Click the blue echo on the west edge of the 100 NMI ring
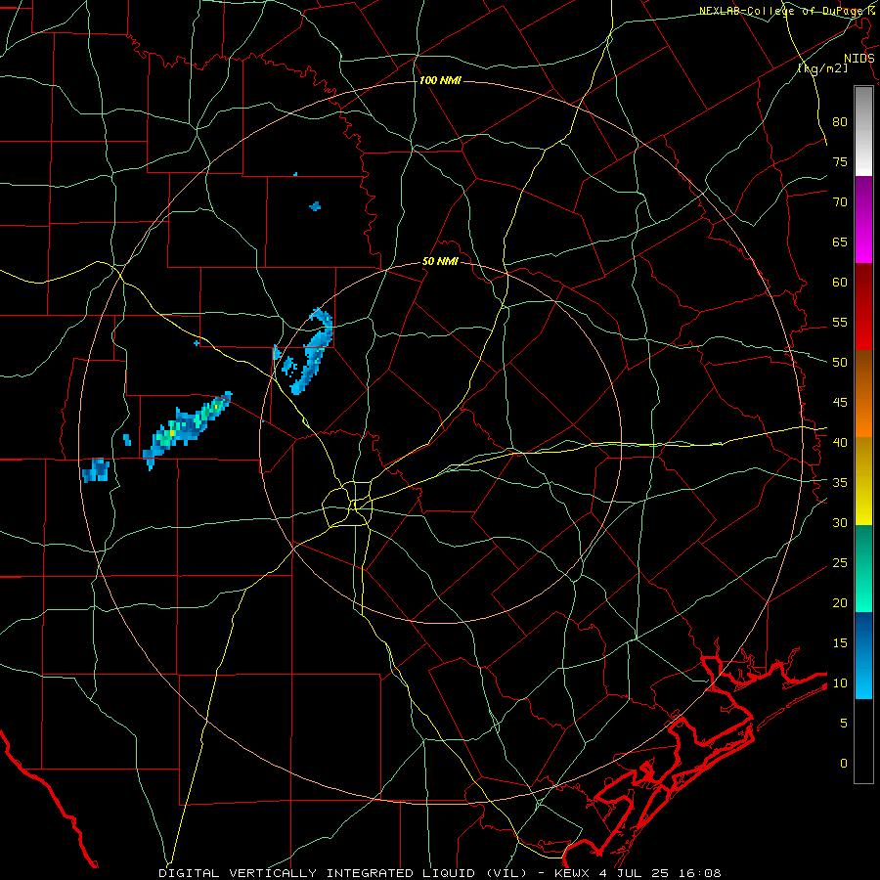The height and width of the screenshot is (880, 880). point(96,470)
